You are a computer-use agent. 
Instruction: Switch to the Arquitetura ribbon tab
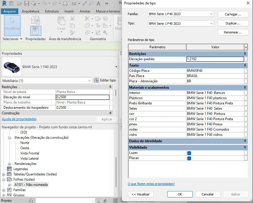tap(31, 11)
